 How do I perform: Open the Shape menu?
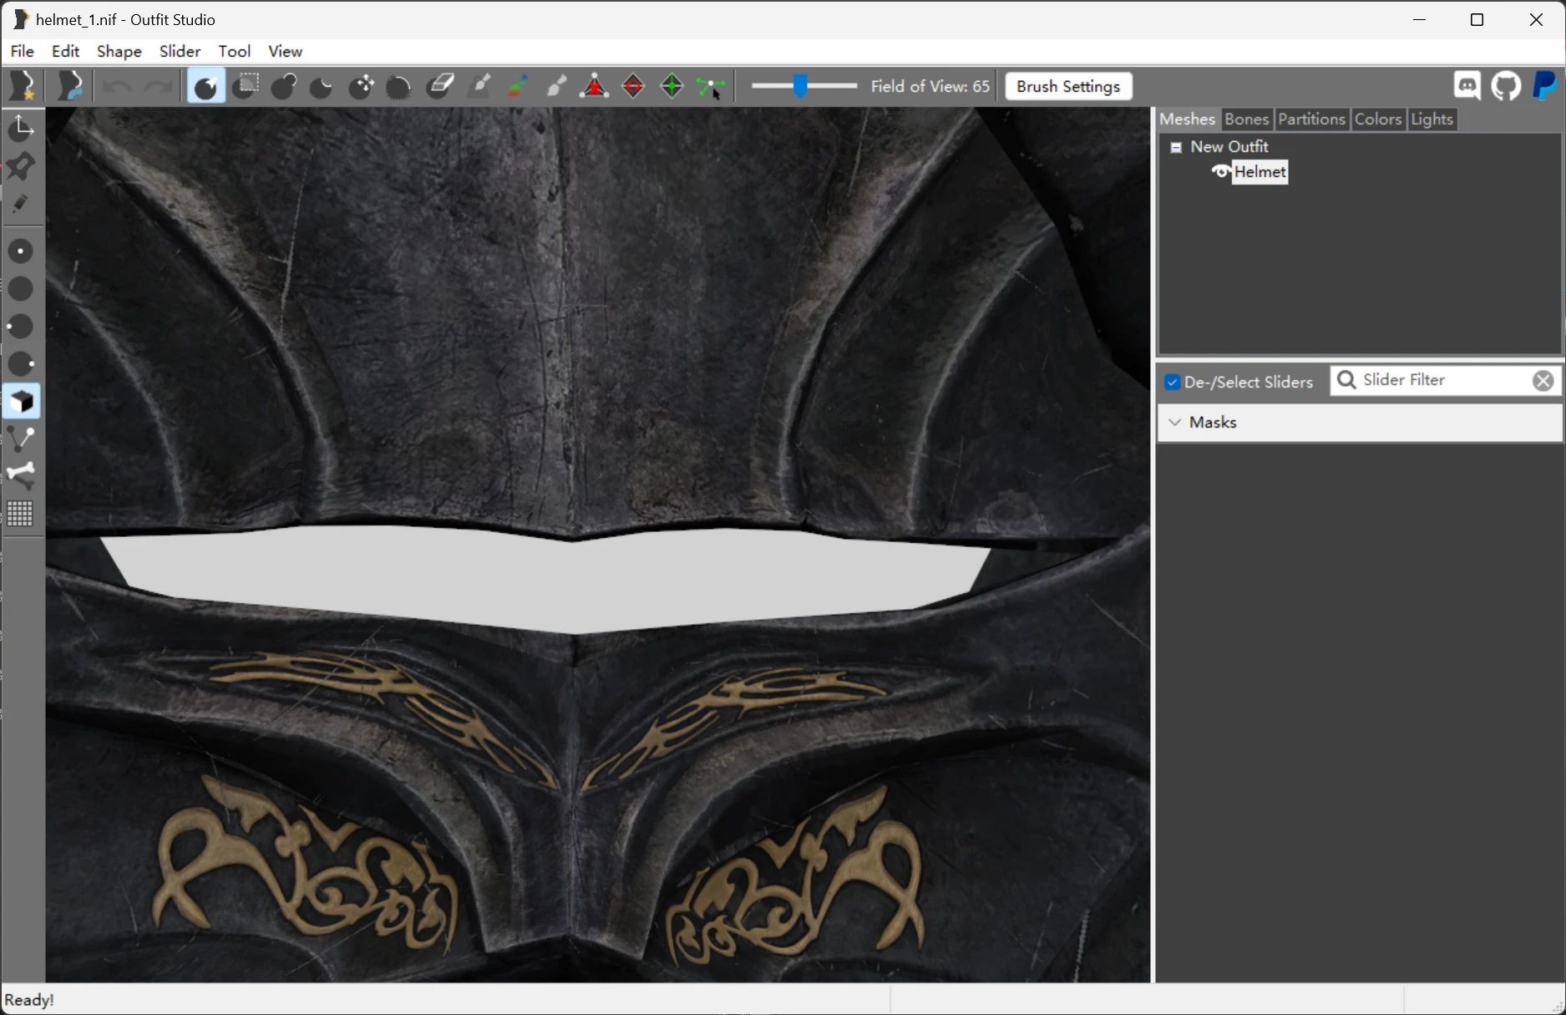click(119, 51)
